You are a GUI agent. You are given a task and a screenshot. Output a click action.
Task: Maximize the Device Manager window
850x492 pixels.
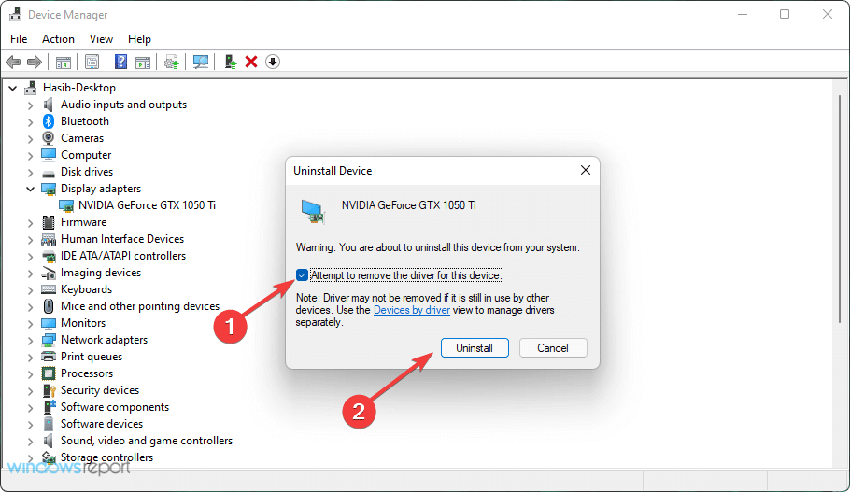(785, 15)
